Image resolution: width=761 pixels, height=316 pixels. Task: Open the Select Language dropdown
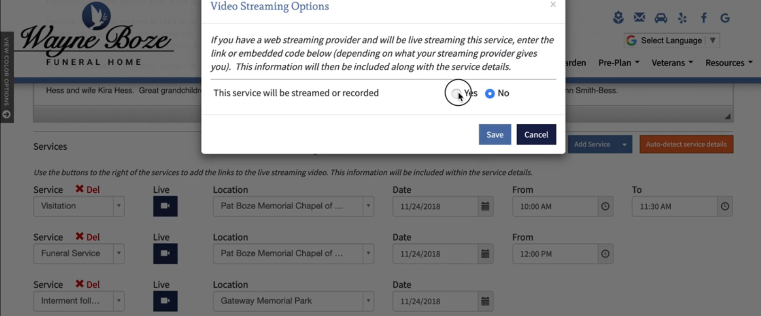pos(671,41)
